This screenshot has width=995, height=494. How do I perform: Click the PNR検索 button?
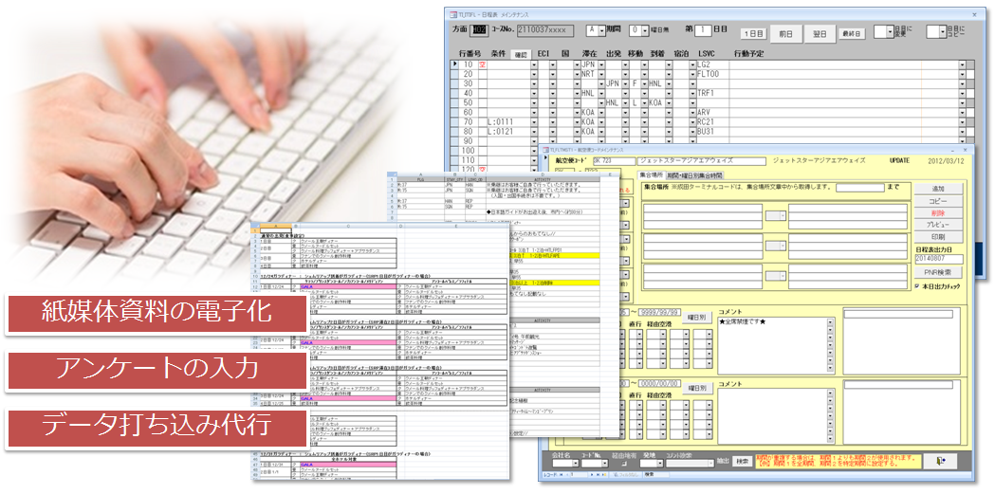(938, 273)
